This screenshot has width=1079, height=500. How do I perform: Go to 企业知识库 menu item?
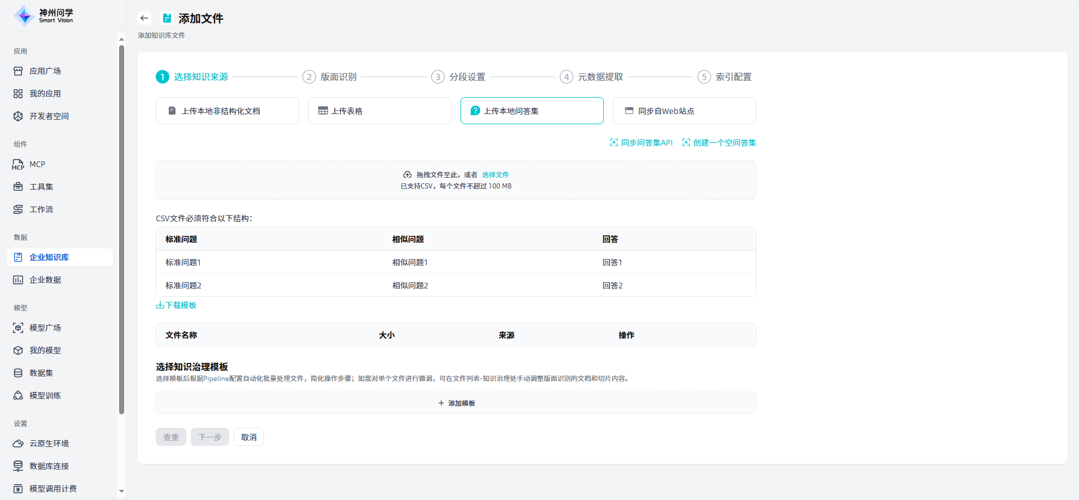49,257
